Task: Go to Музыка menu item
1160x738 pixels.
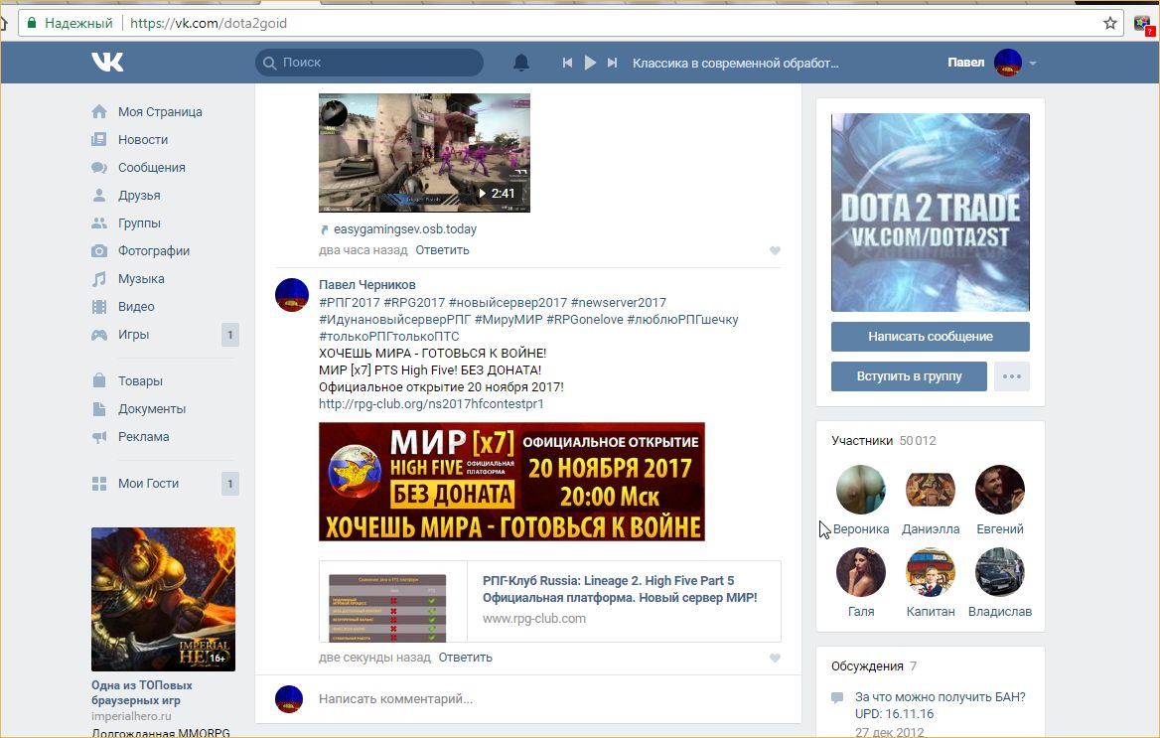Action: [141, 279]
